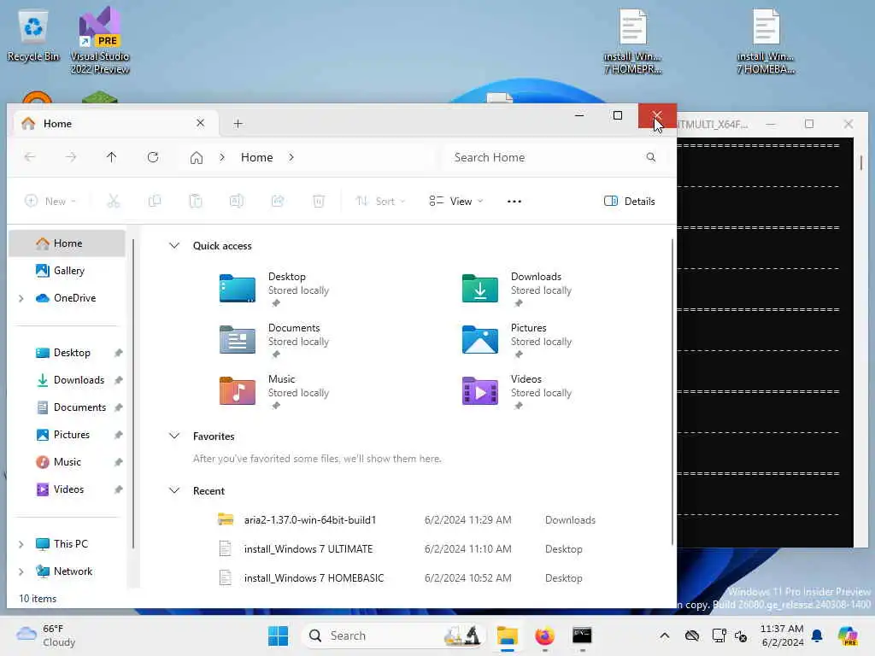The image size is (875, 656).
Task: Expand Network in navigation pane
Action: point(21,571)
